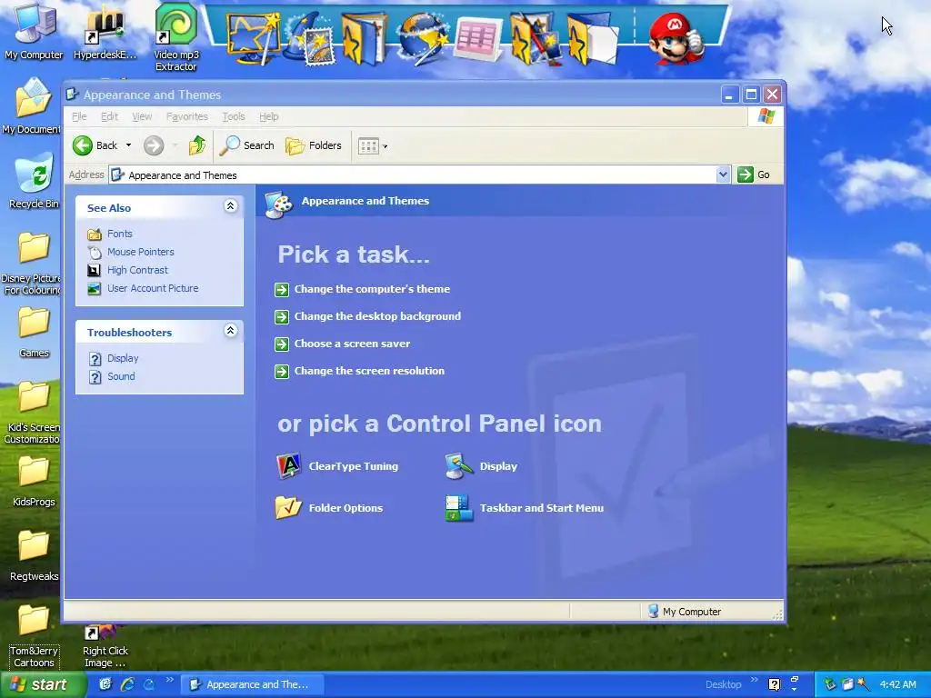Select Appearance and Themes taskbar button
Viewport: 931px width, 698px height.
click(x=252, y=684)
